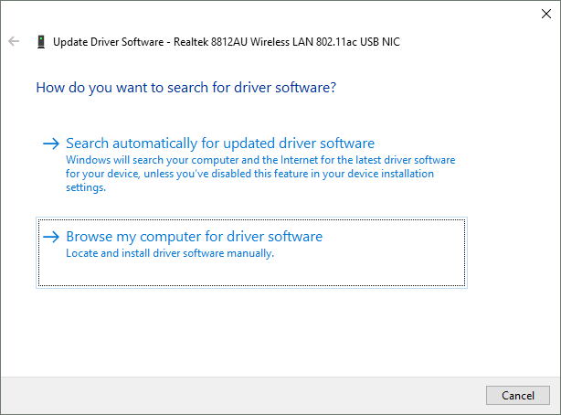Viewport: 561px width, 415px height.
Task: Close the Update Driver Software dialog
Action: tap(546, 14)
